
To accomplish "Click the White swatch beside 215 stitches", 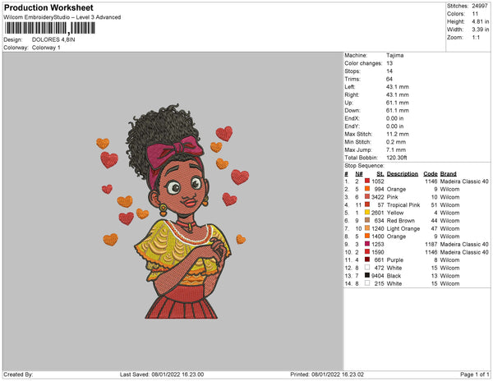I will point(367,283).
